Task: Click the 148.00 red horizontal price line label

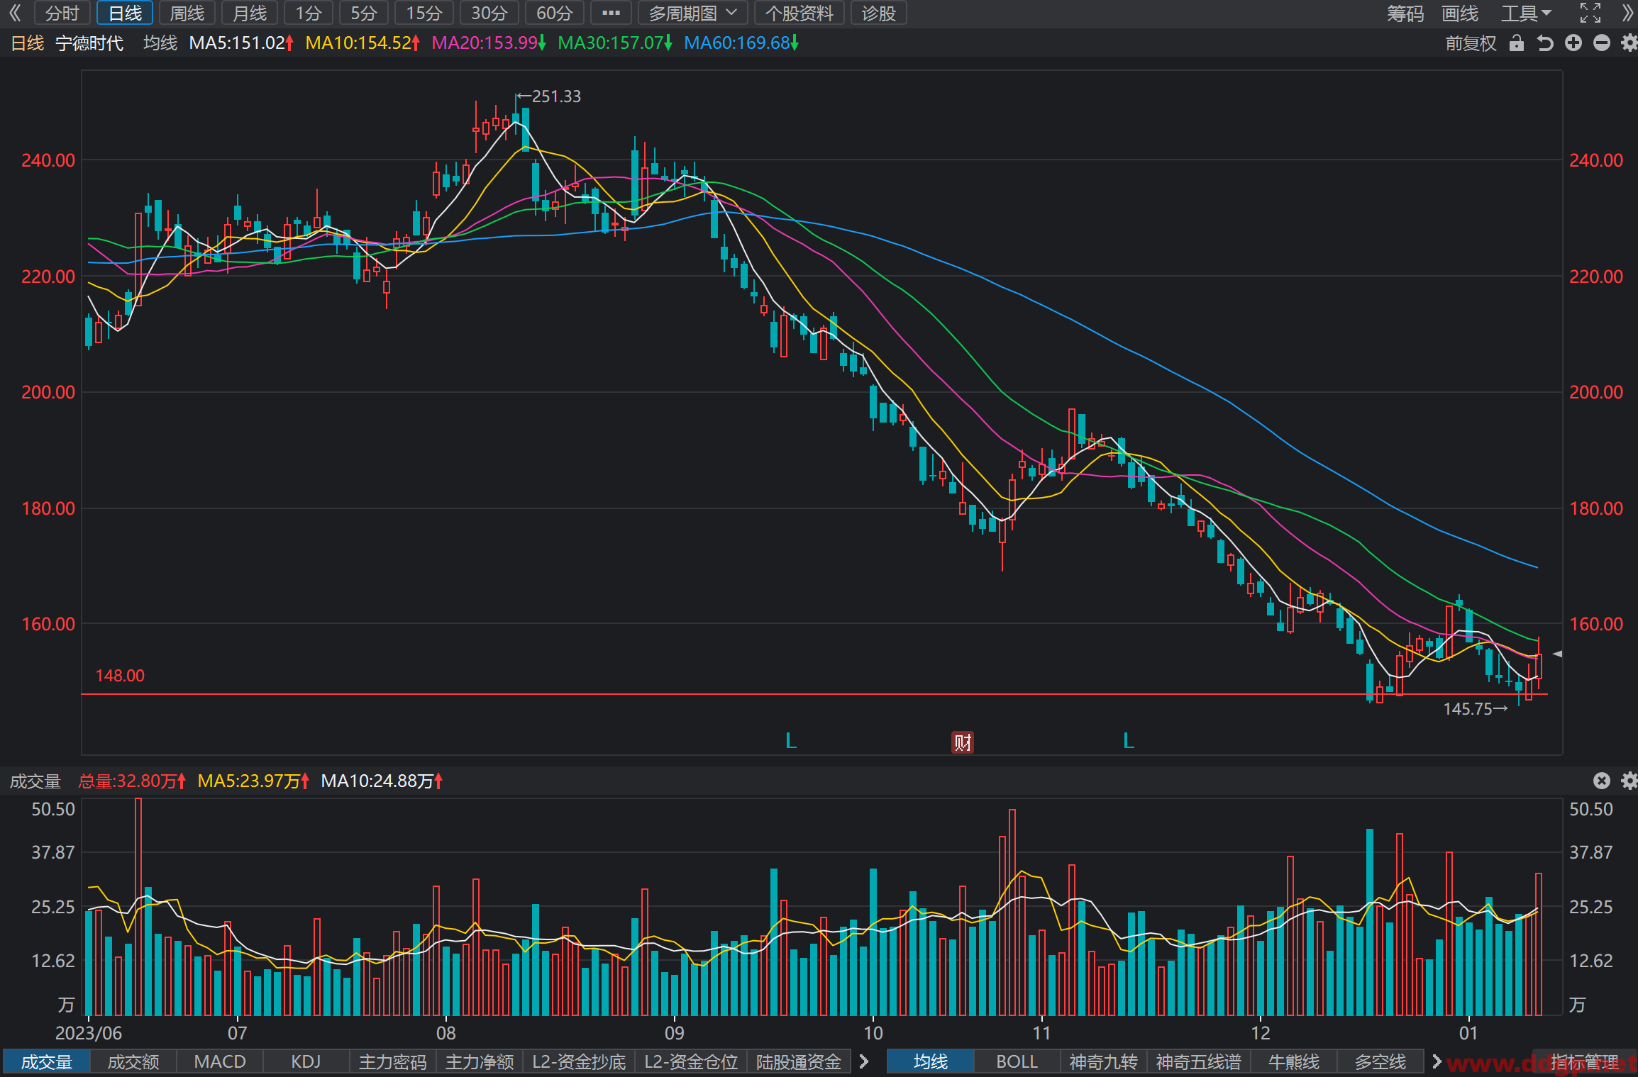Action: point(120,676)
